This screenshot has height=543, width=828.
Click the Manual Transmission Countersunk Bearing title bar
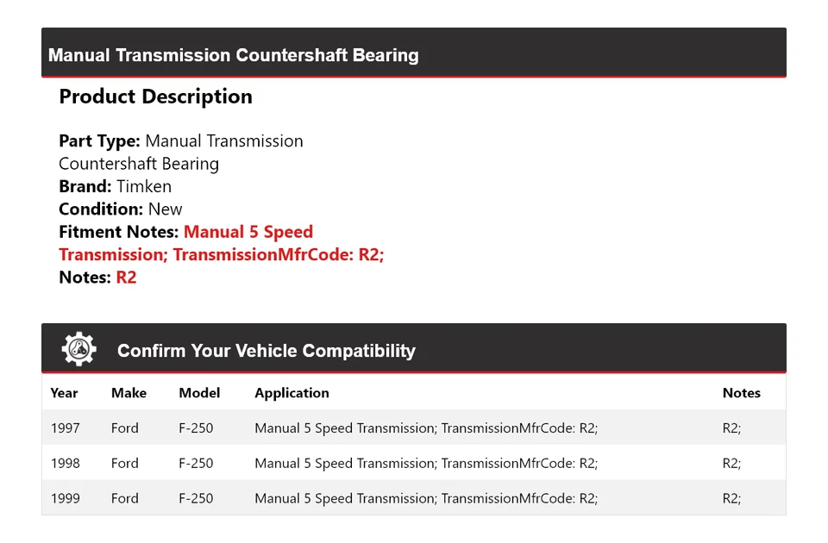[x=234, y=55]
